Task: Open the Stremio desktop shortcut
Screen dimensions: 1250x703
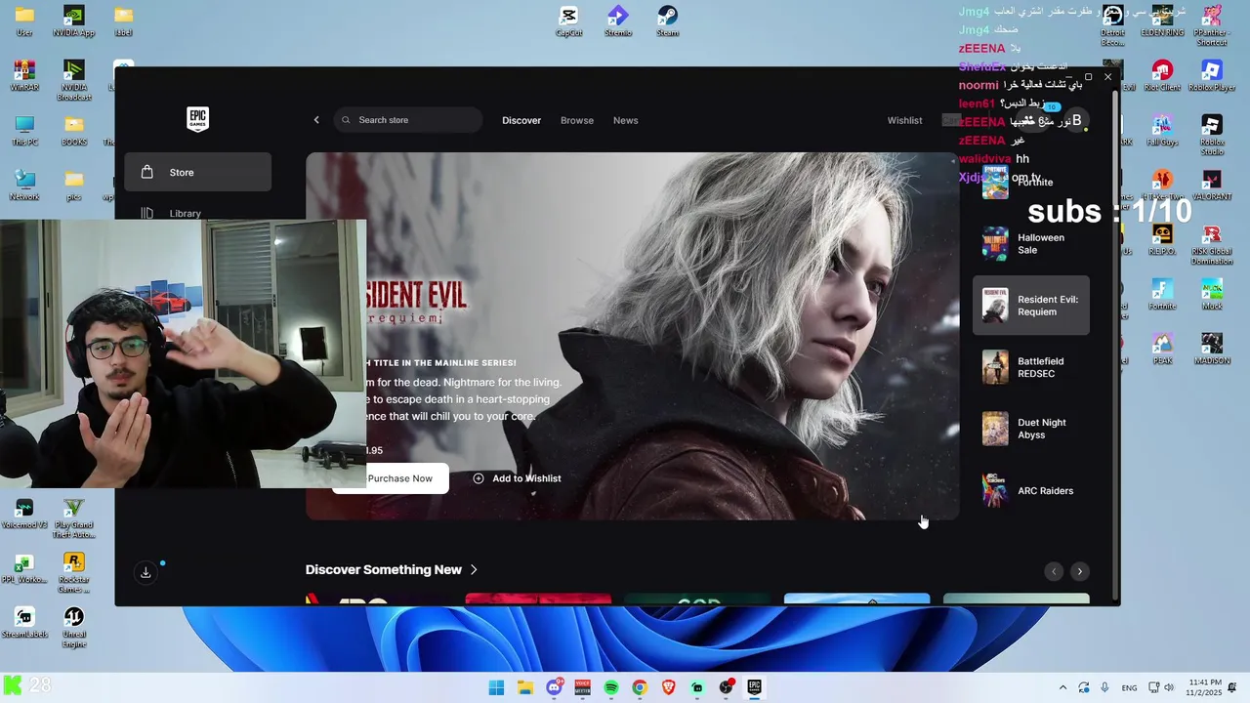Action: 618,21
